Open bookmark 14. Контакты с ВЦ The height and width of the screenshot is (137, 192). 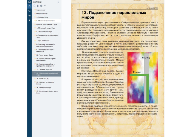tap(44, 78)
